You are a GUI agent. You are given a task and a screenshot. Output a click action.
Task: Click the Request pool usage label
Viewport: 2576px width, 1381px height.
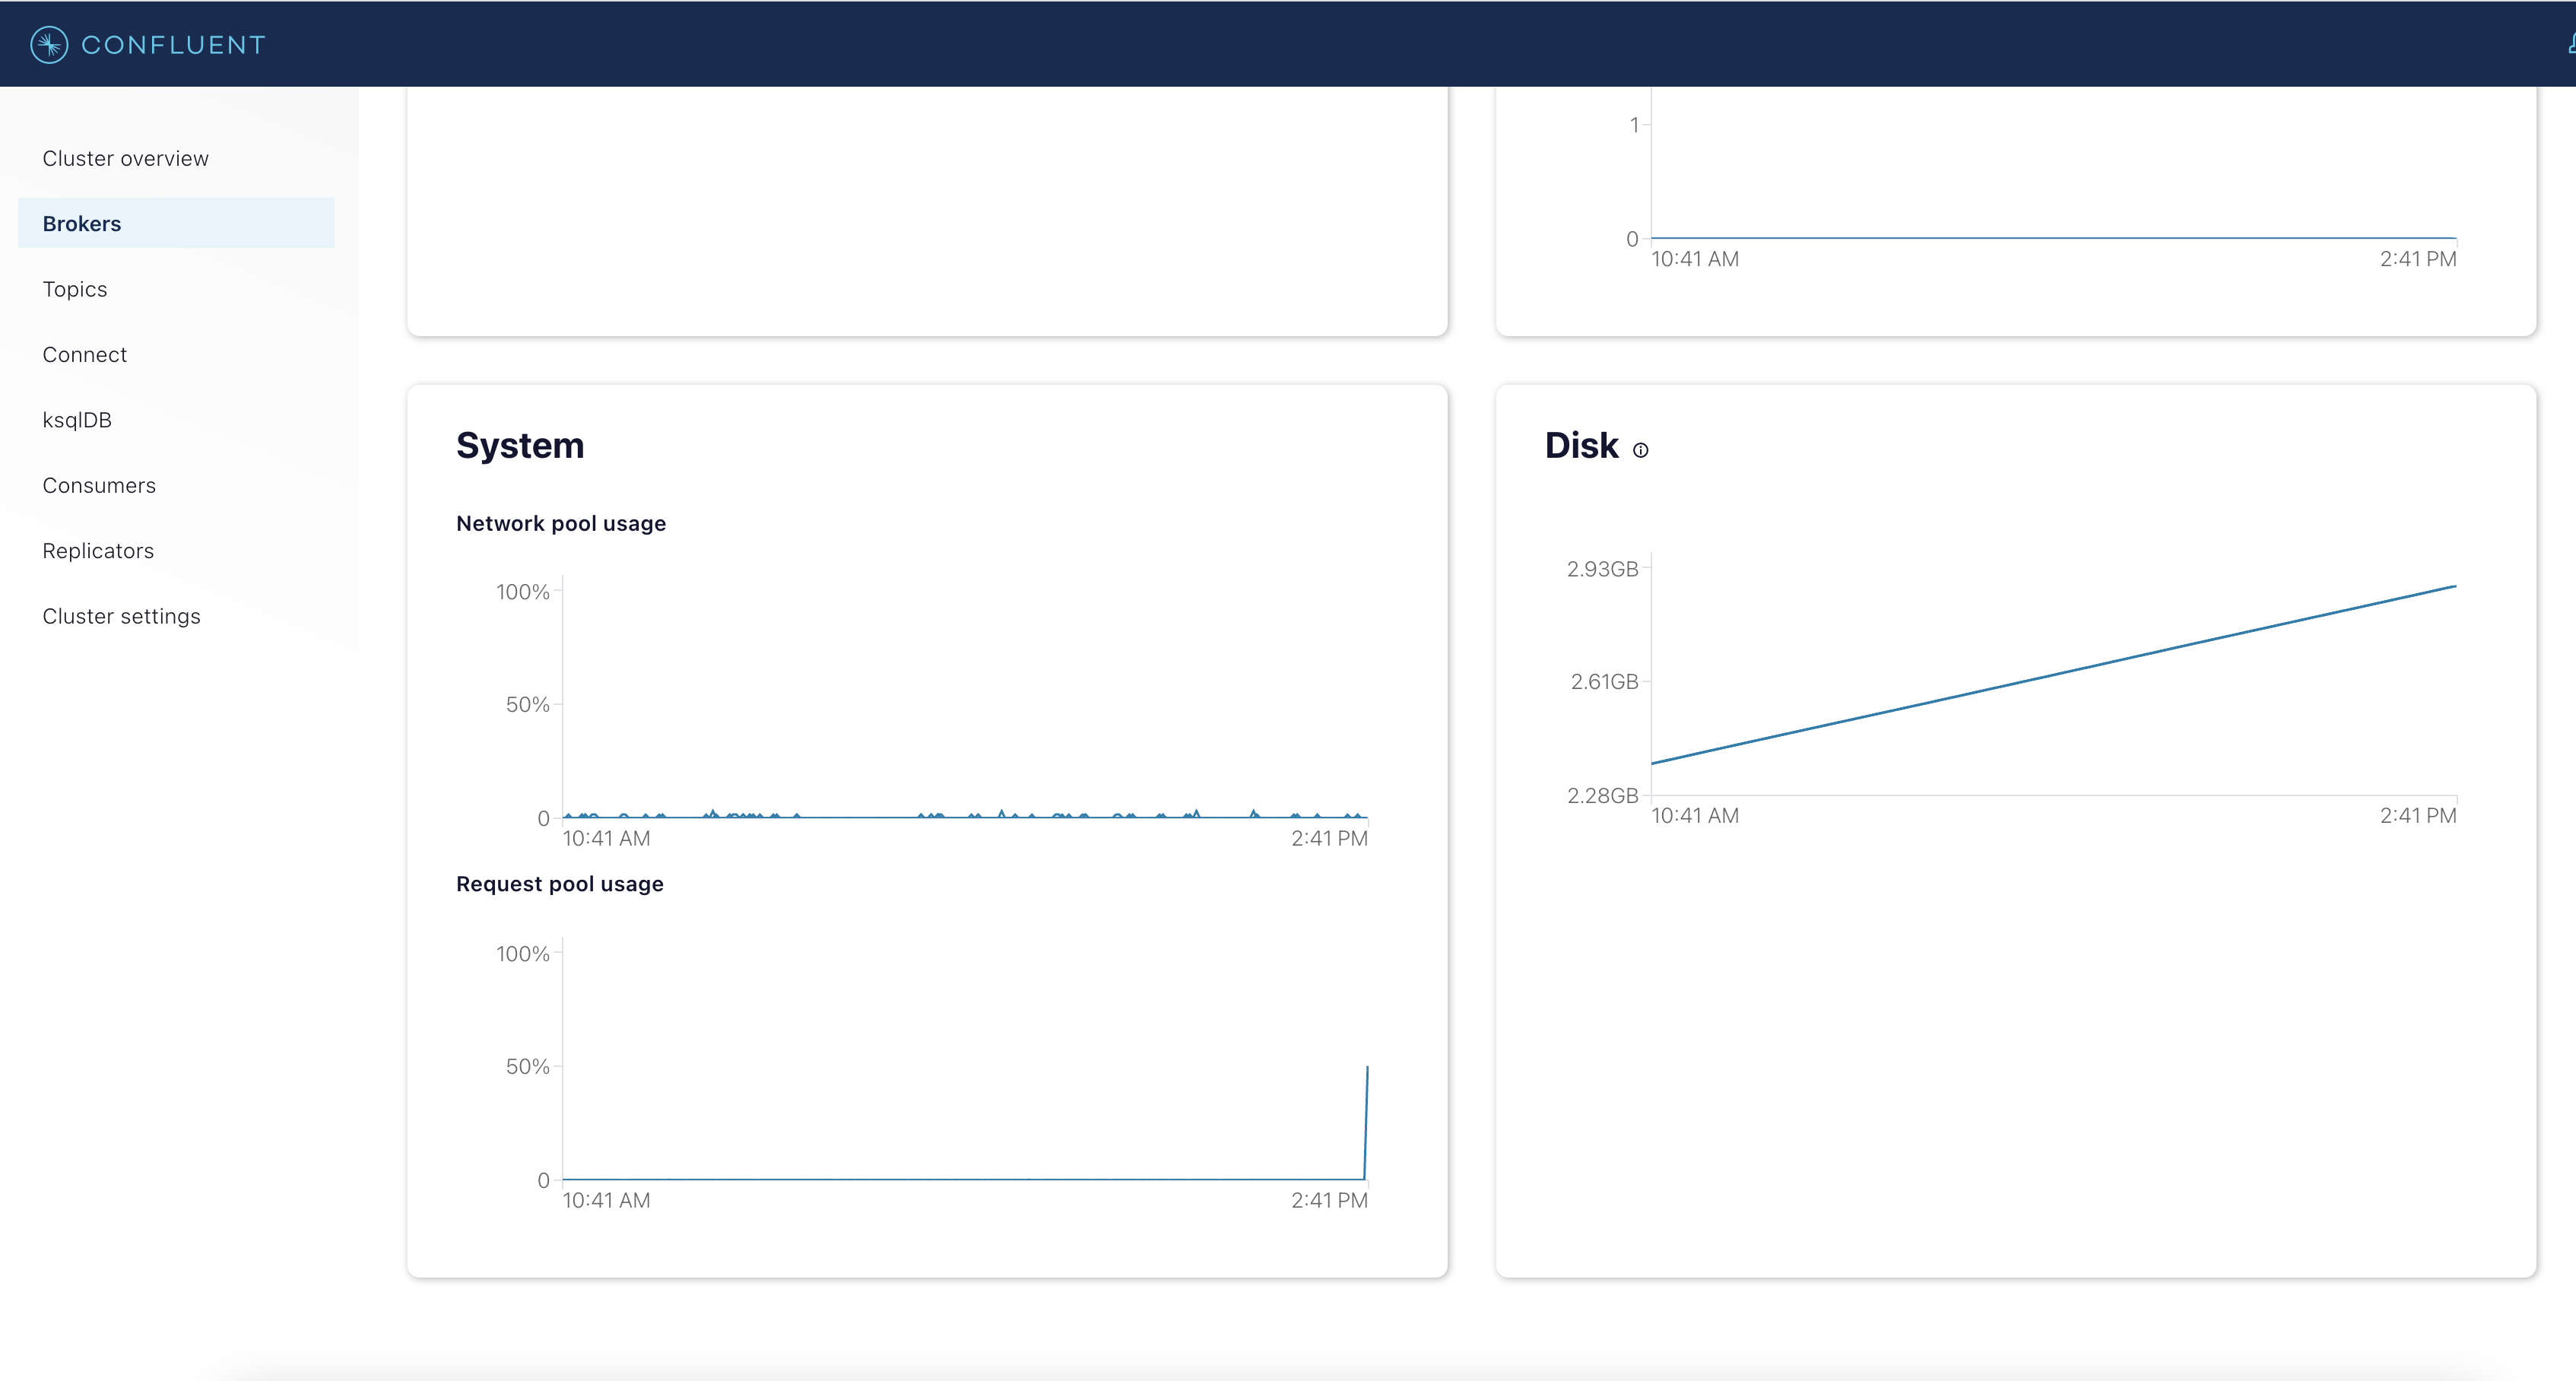(x=559, y=884)
